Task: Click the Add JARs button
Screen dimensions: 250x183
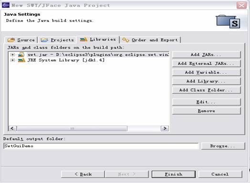Action: (x=206, y=55)
